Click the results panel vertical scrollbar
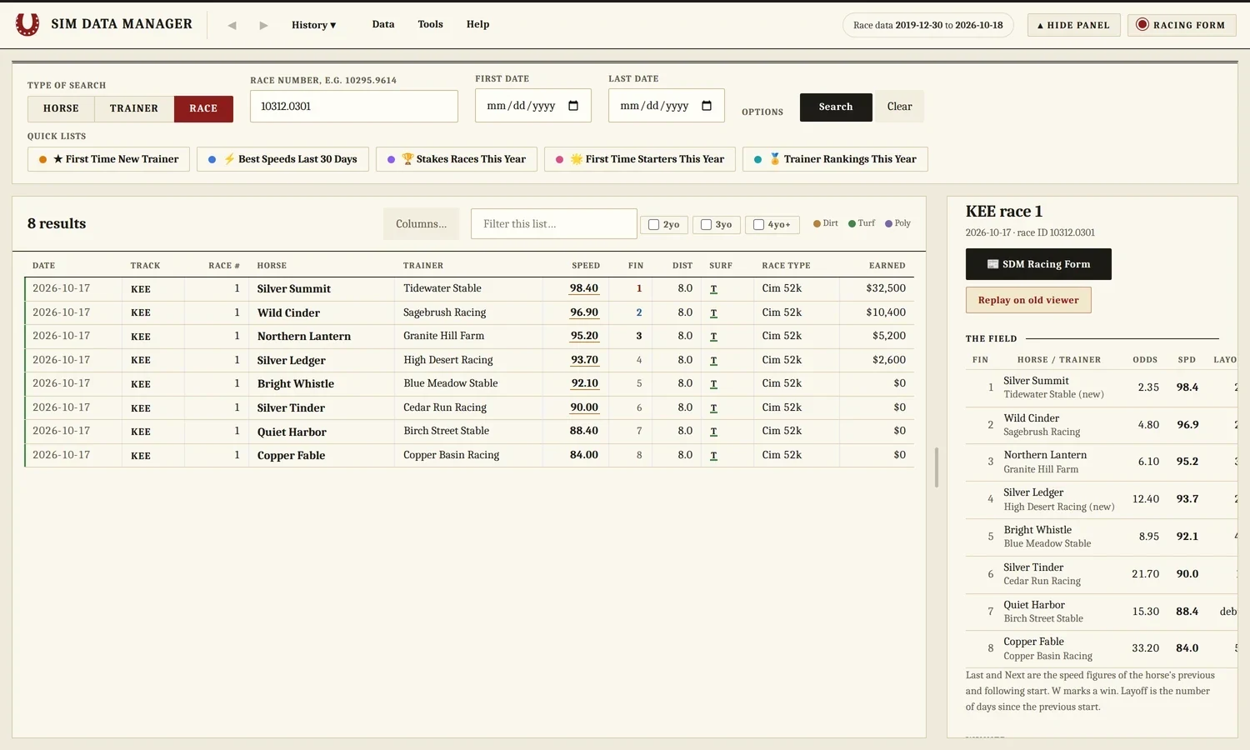Image resolution: width=1250 pixels, height=750 pixels. pos(937,467)
